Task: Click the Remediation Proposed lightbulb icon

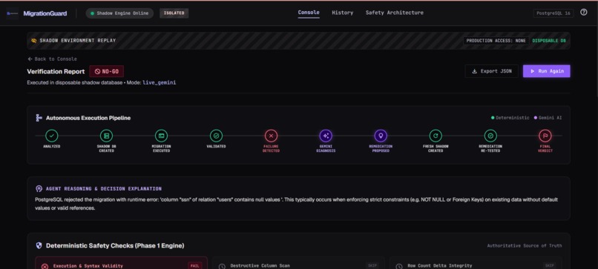Action: [x=381, y=136]
